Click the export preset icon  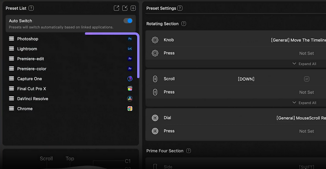(117, 8)
